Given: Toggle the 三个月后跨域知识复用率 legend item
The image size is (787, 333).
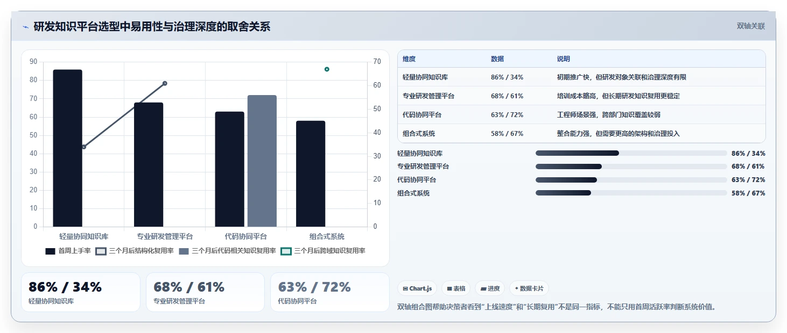Looking at the screenshot, I should pos(323,251).
